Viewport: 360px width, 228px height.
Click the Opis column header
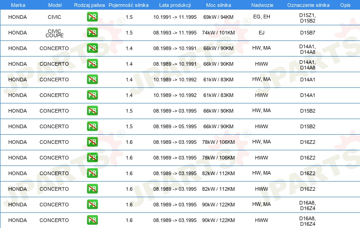(x=345, y=5)
